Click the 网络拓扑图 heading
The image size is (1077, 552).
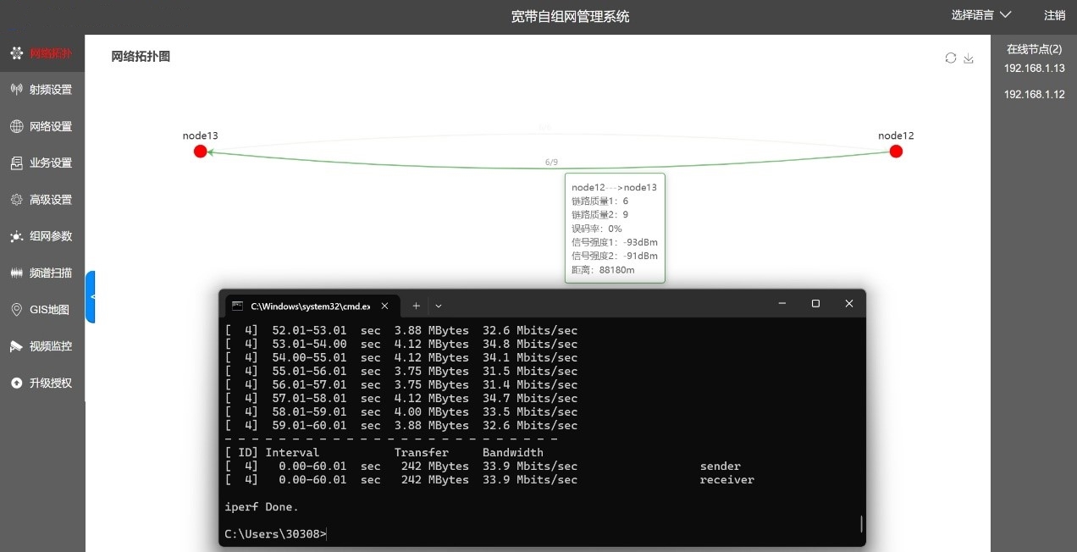[x=141, y=56]
